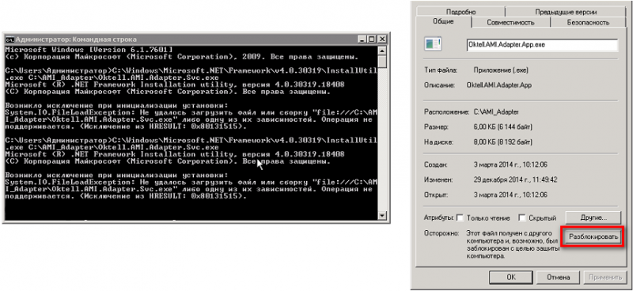Click the console scrollbar down arrow
The width and height of the screenshot is (633, 291).
coord(382,216)
